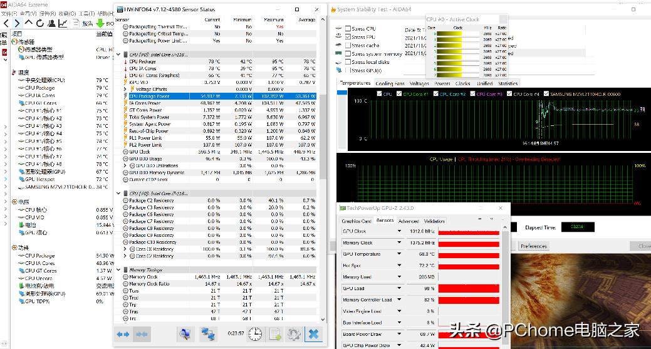This screenshot has height=349, width=651.
Task: Enable the Stress GPU(s) checkbox
Action: [348, 70]
